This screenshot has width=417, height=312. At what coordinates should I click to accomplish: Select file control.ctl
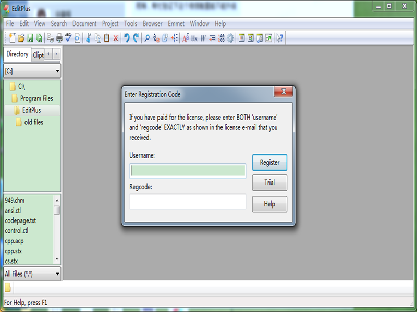(x=17, y=231)
